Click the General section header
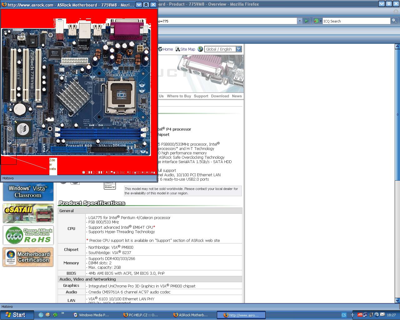 (150, 211)
